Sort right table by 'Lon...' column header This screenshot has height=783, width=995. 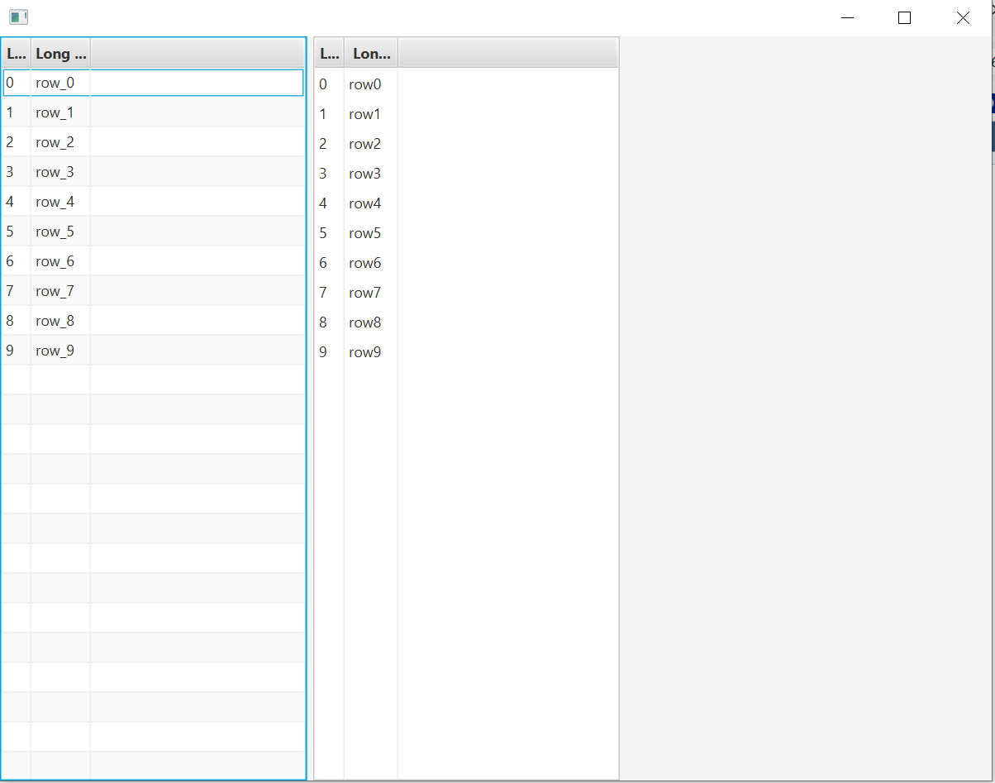pyautogui.click(x=371, y=54)
